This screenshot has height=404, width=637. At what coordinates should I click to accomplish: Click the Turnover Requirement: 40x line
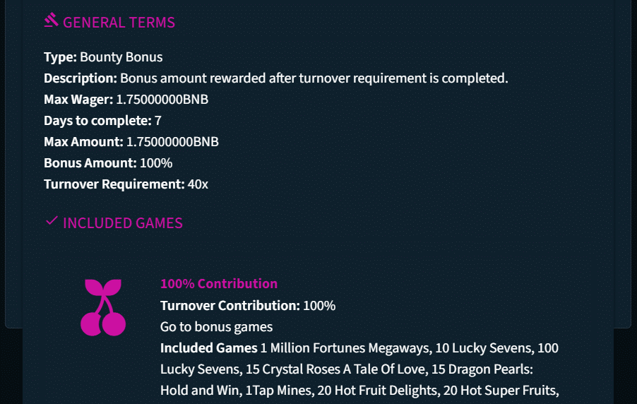[126, 184]
